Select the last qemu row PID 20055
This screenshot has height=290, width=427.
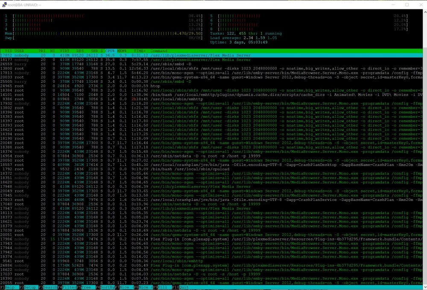tap(211, 283)
